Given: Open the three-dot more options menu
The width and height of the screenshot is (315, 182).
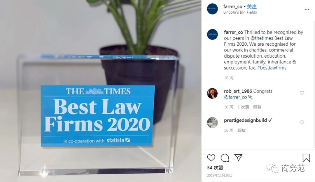Looking at the screenshot, I should coord(307,9).
